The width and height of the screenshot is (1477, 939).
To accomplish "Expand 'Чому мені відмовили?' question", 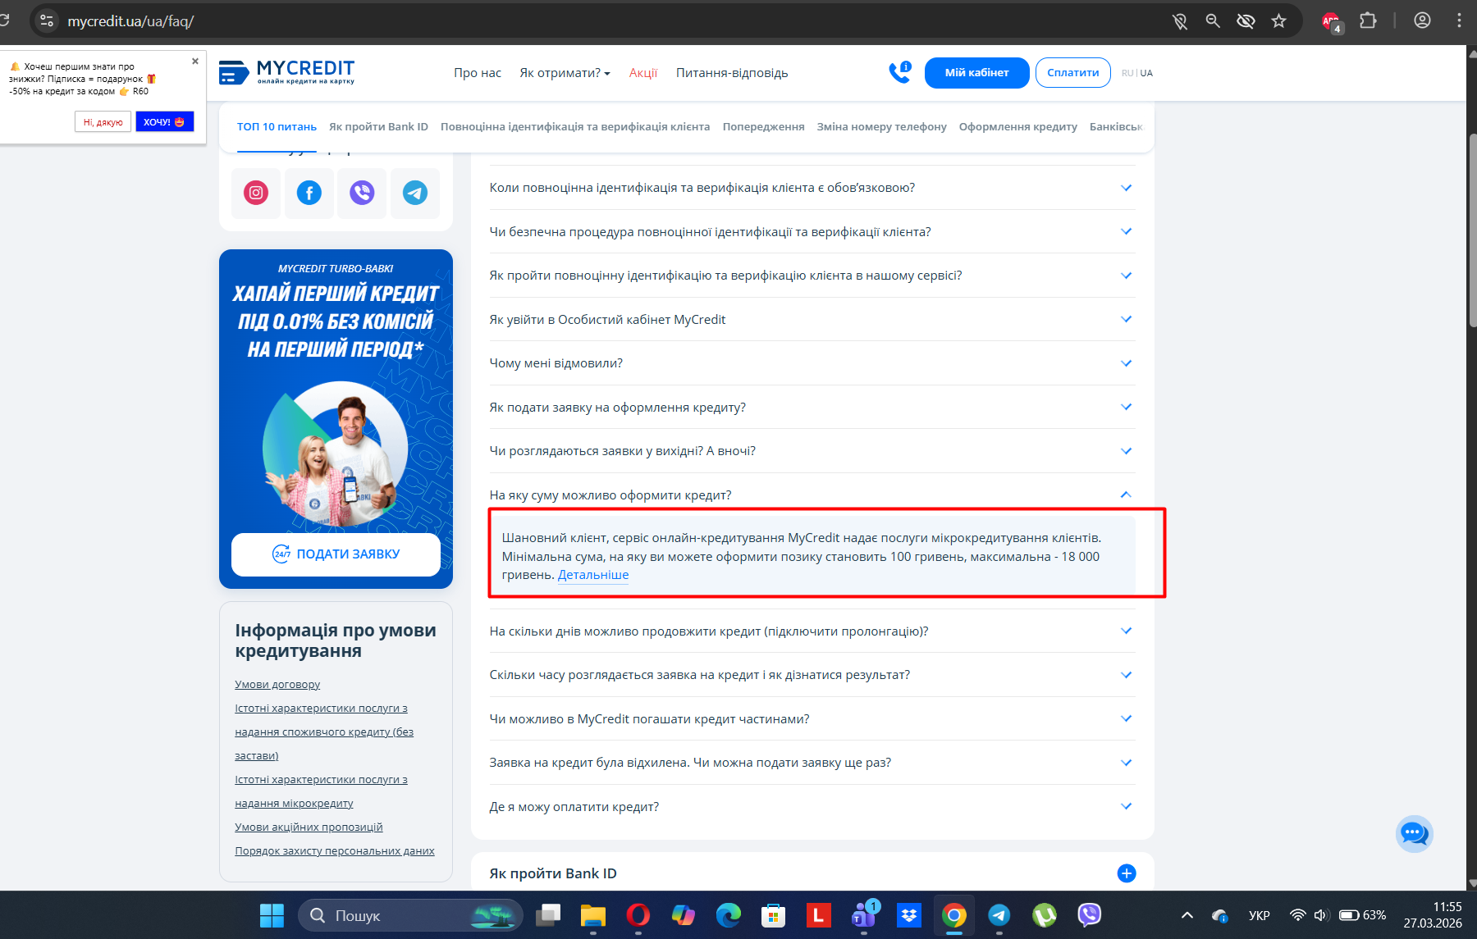I will pos(812,363).
